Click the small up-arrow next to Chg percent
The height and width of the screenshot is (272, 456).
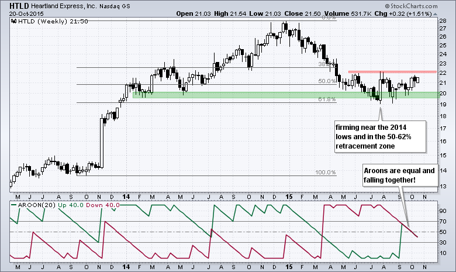click(x=435, y=14)
